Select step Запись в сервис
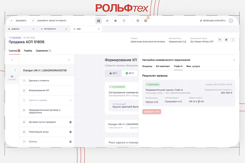245x163 pixels. [47, 100]
